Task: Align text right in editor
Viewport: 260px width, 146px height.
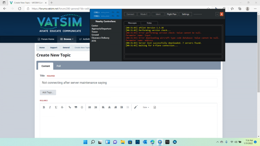Action: [115, 107]
